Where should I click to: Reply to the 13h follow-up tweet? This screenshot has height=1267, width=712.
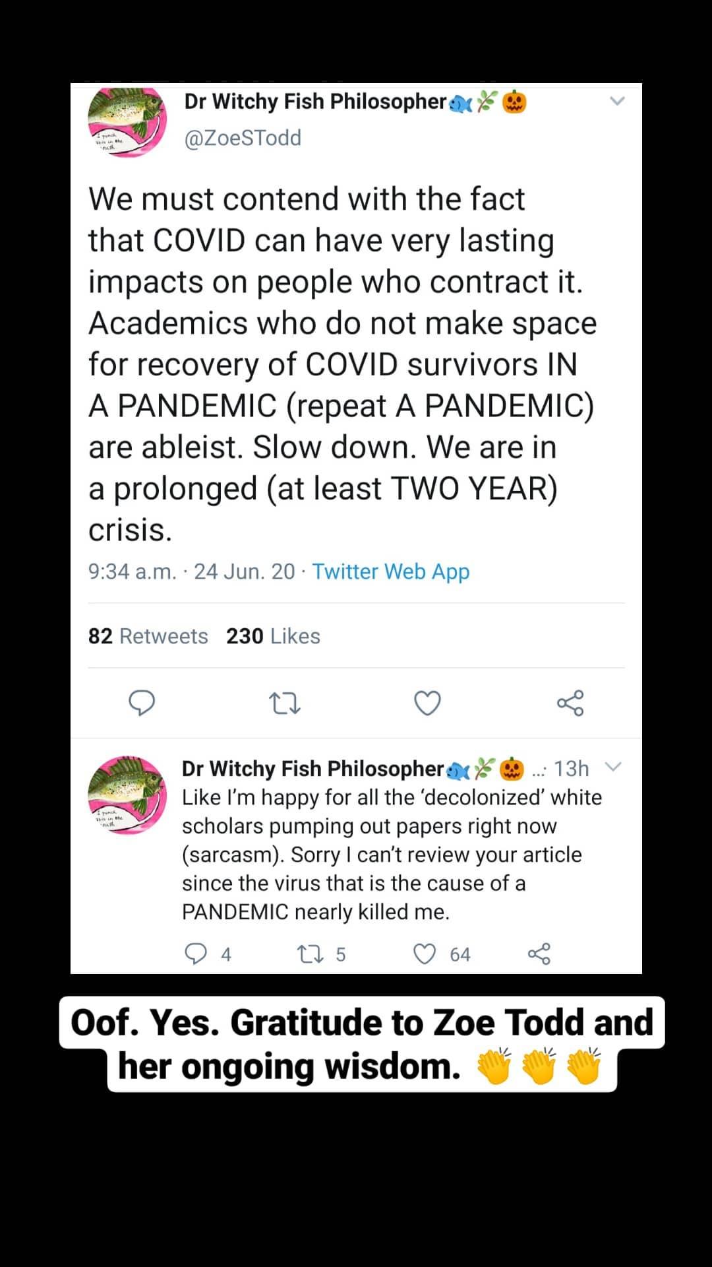[x=196, y=954]
